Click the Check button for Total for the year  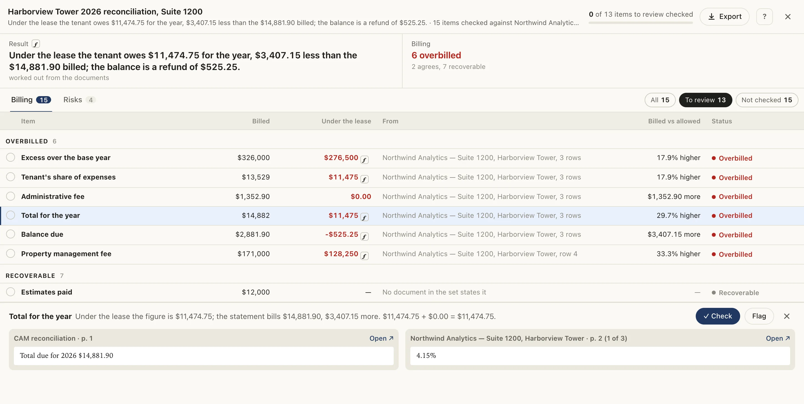coord(718,316)
